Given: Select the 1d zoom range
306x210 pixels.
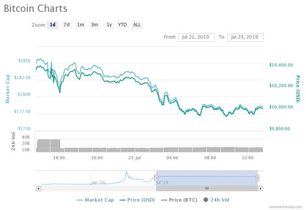Looking at the screenshot, I should click(x=52, y=25).
